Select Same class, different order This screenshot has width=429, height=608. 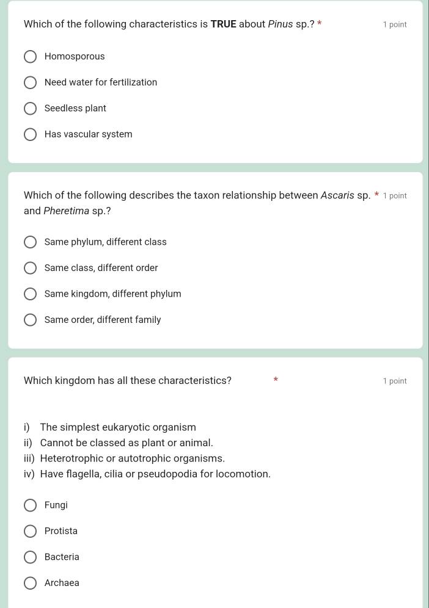click(30, 267)
